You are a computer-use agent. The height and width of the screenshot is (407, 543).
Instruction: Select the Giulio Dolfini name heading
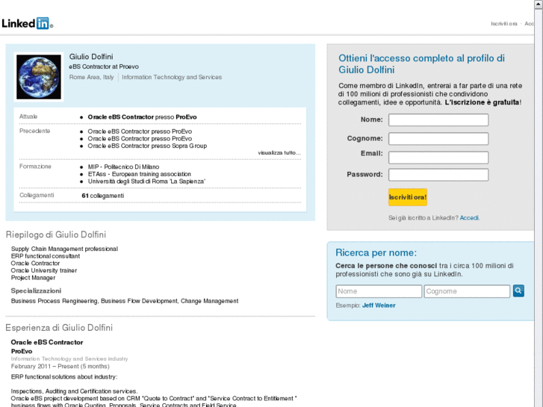tap(91, 57)
